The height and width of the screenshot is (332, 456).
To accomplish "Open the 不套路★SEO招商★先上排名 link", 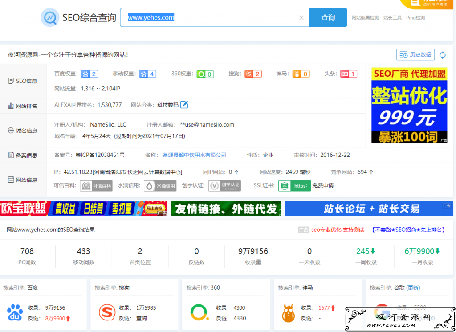I will (x=408, y=230).
